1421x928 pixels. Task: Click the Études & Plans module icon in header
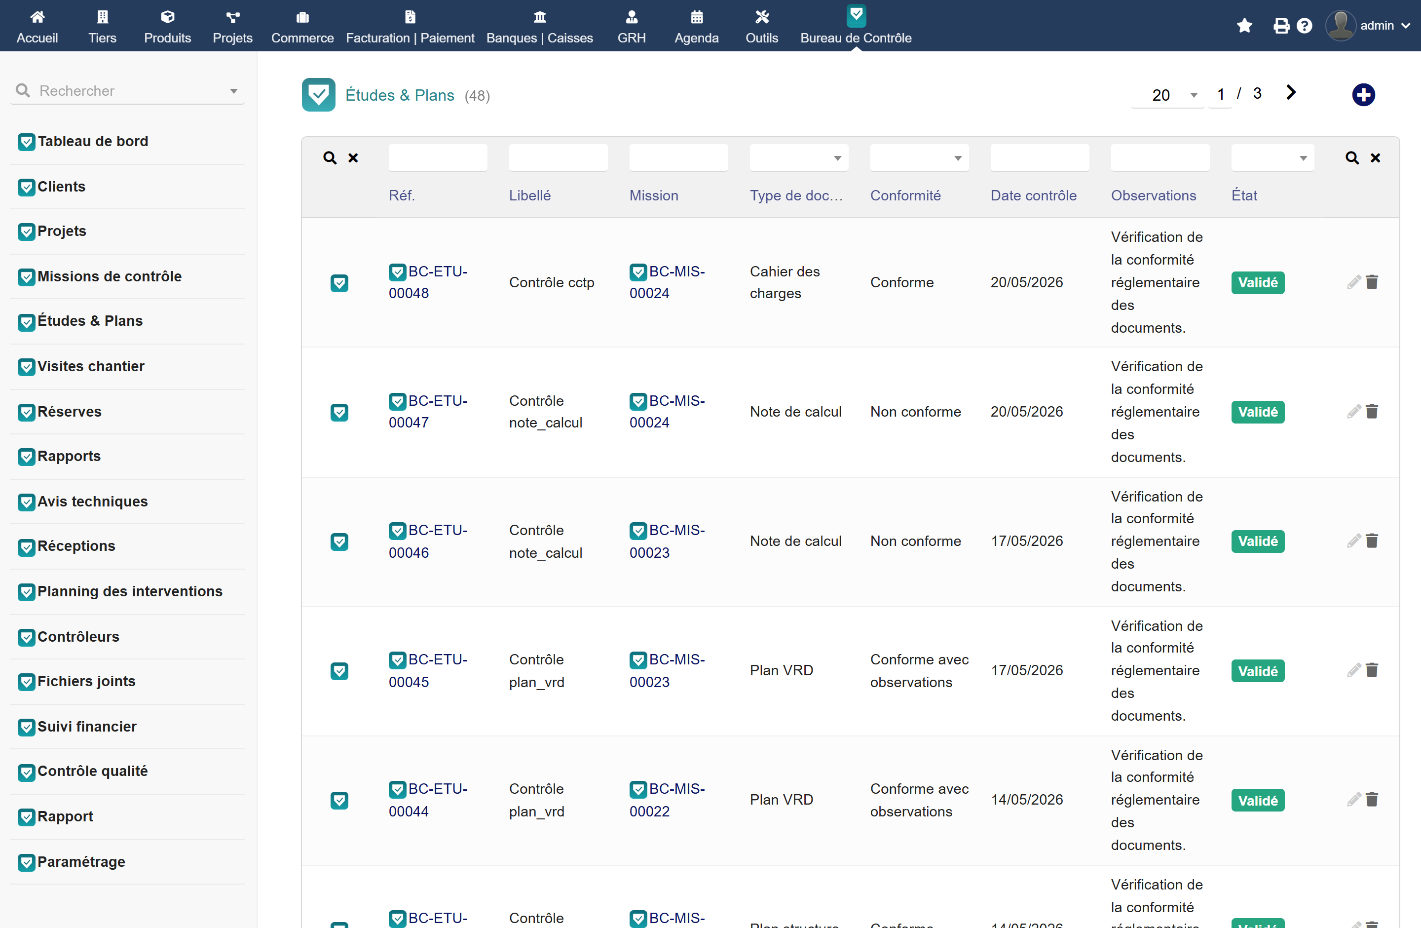[x=318, y=95]
